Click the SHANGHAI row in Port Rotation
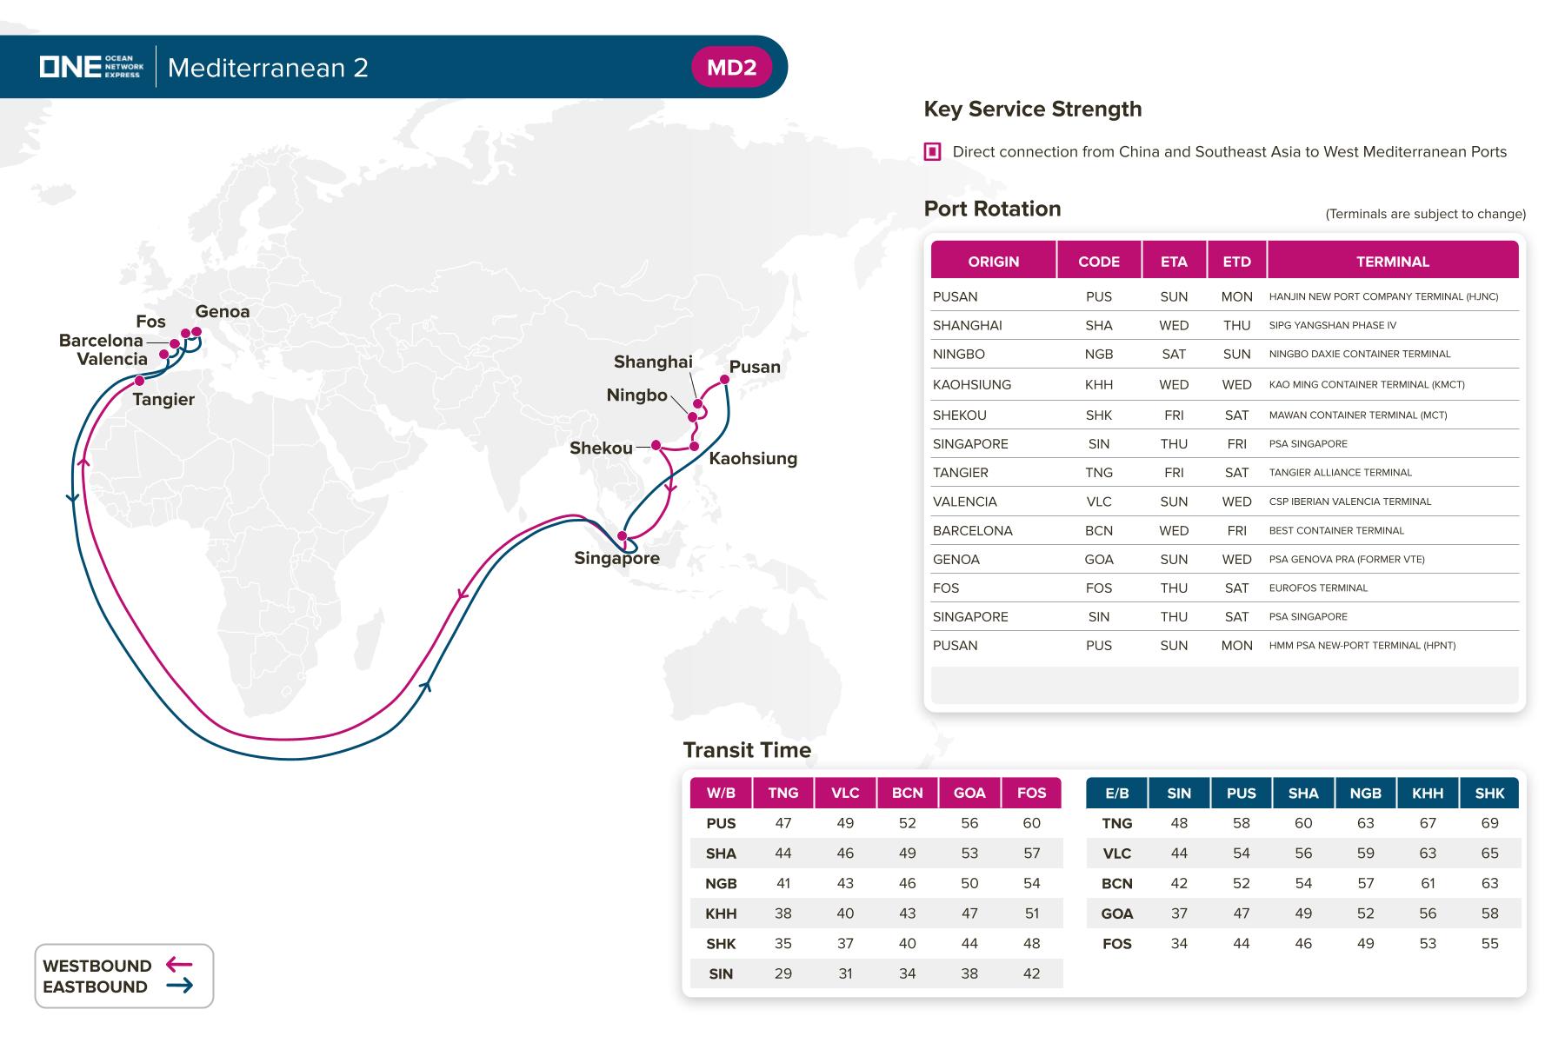Viewport: 1565px width, 1043px height. (x=967, y=325)
